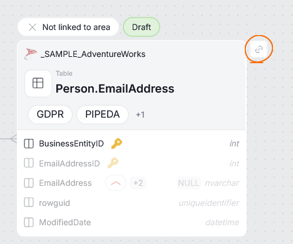Open the Person.EmailAddress table title
The image size is (293, 244).
tap(115, 89)
